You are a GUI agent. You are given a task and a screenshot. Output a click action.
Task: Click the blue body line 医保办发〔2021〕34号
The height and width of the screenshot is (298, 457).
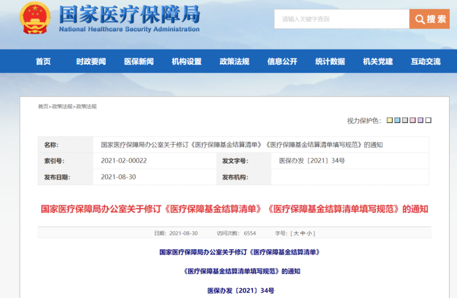point(241,290)
